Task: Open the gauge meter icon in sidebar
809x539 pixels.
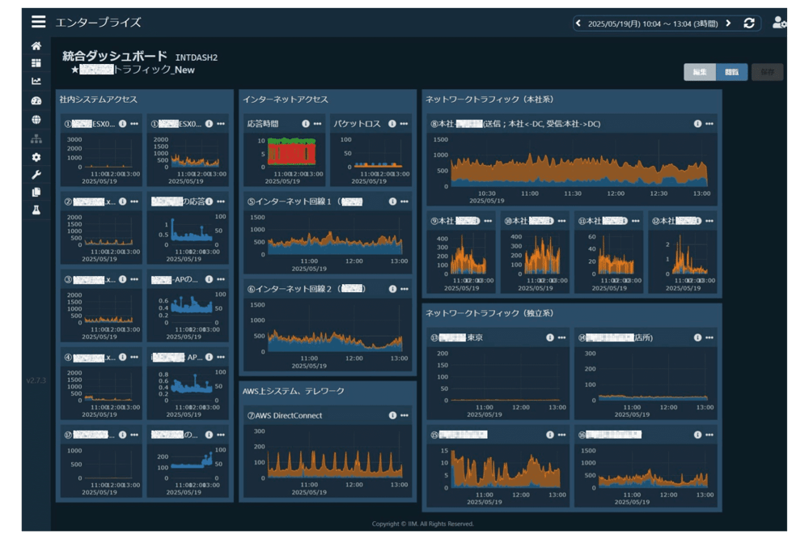Action: coord(36,100)
